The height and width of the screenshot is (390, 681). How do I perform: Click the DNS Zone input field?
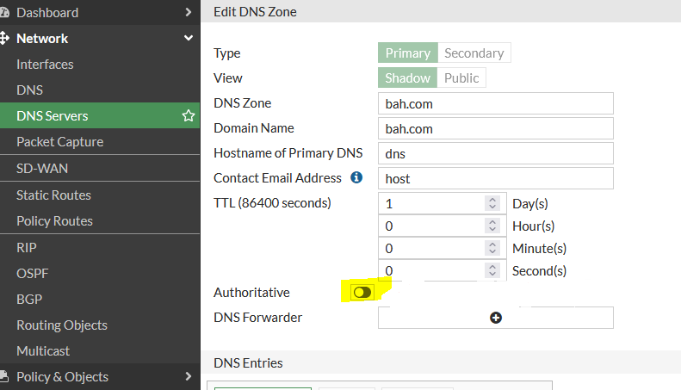[x=496, y=103]
